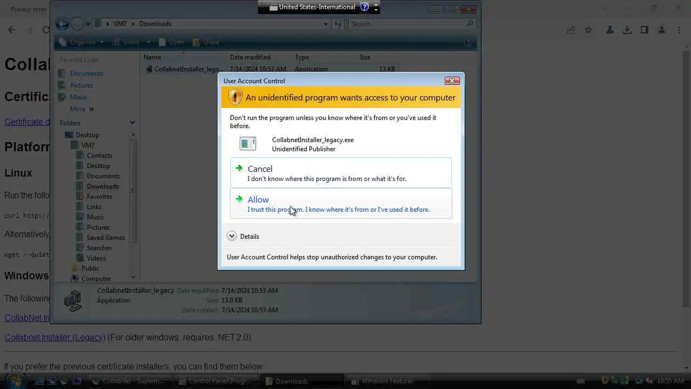691x389 pixels.
Task: Open Collabnet Installer (Legacy) link on webpage
Action: (55, 337)
